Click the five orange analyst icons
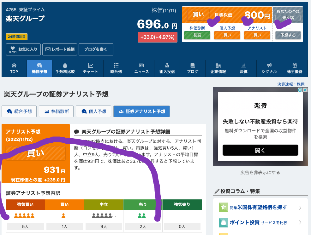The width and height of the screenshot is (311, 235). tap(24, 215)
